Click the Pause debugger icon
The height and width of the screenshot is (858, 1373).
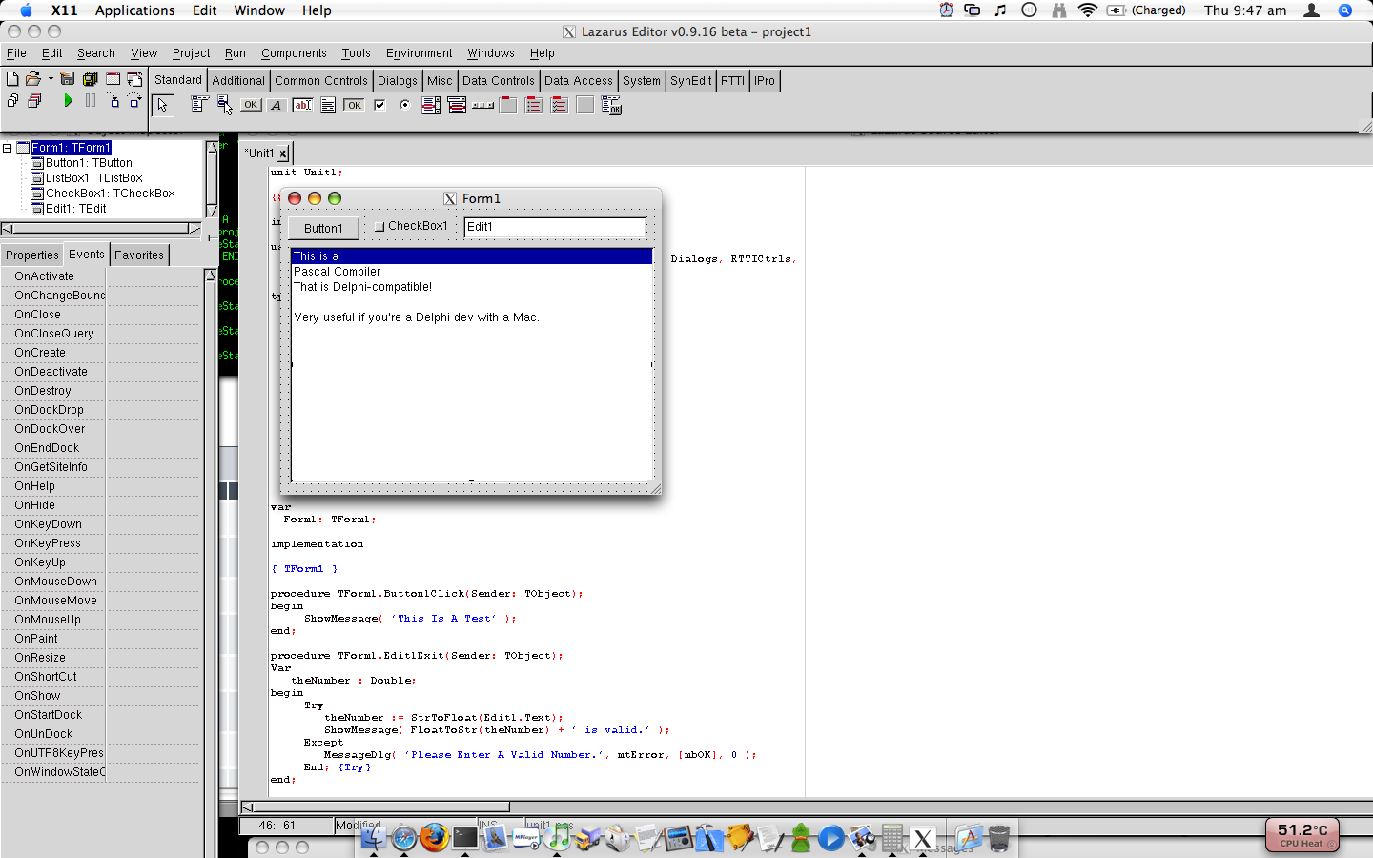pyautogui.click(x=91, y=100)
